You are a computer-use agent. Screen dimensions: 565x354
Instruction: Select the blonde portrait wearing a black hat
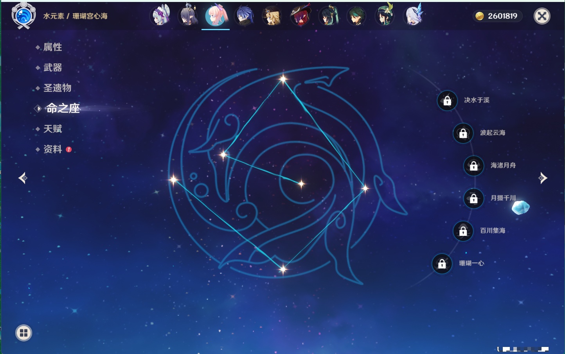[x=272, y=16]
